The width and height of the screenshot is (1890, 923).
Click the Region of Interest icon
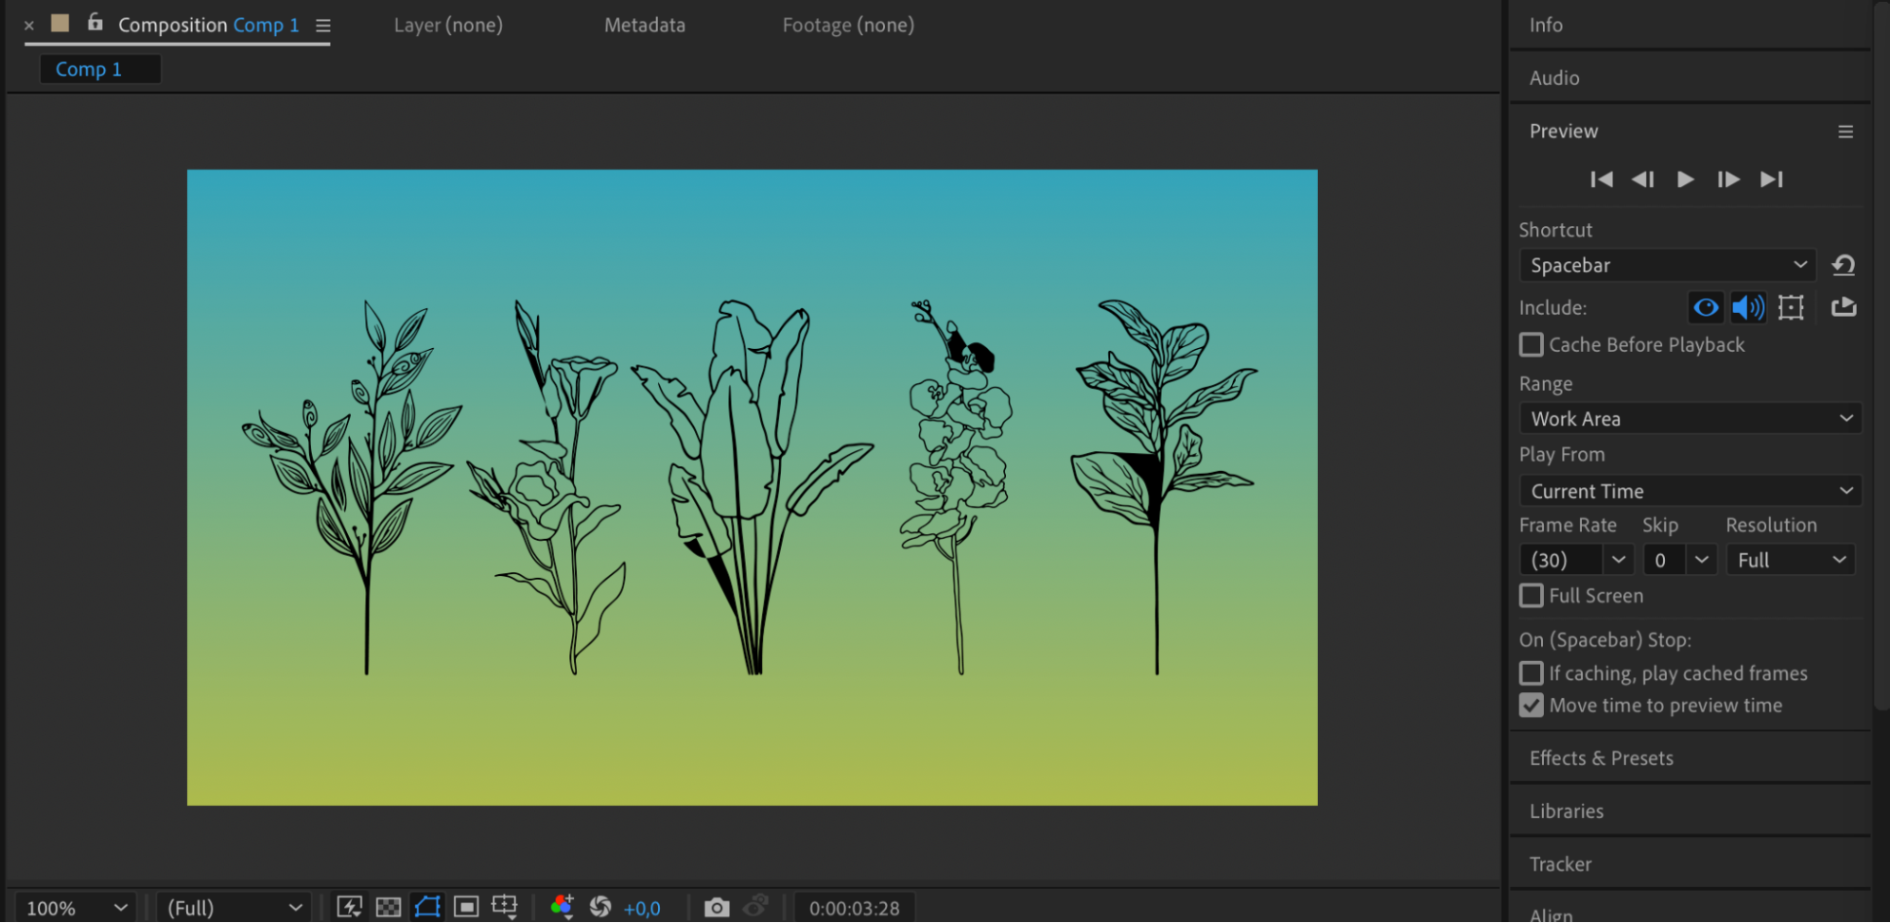[x=466, y=908]
